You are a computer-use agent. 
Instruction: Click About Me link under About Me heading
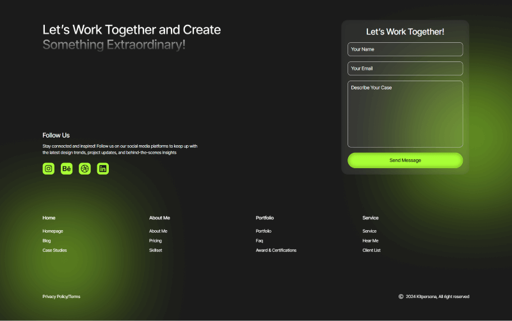tap(158, 231)
